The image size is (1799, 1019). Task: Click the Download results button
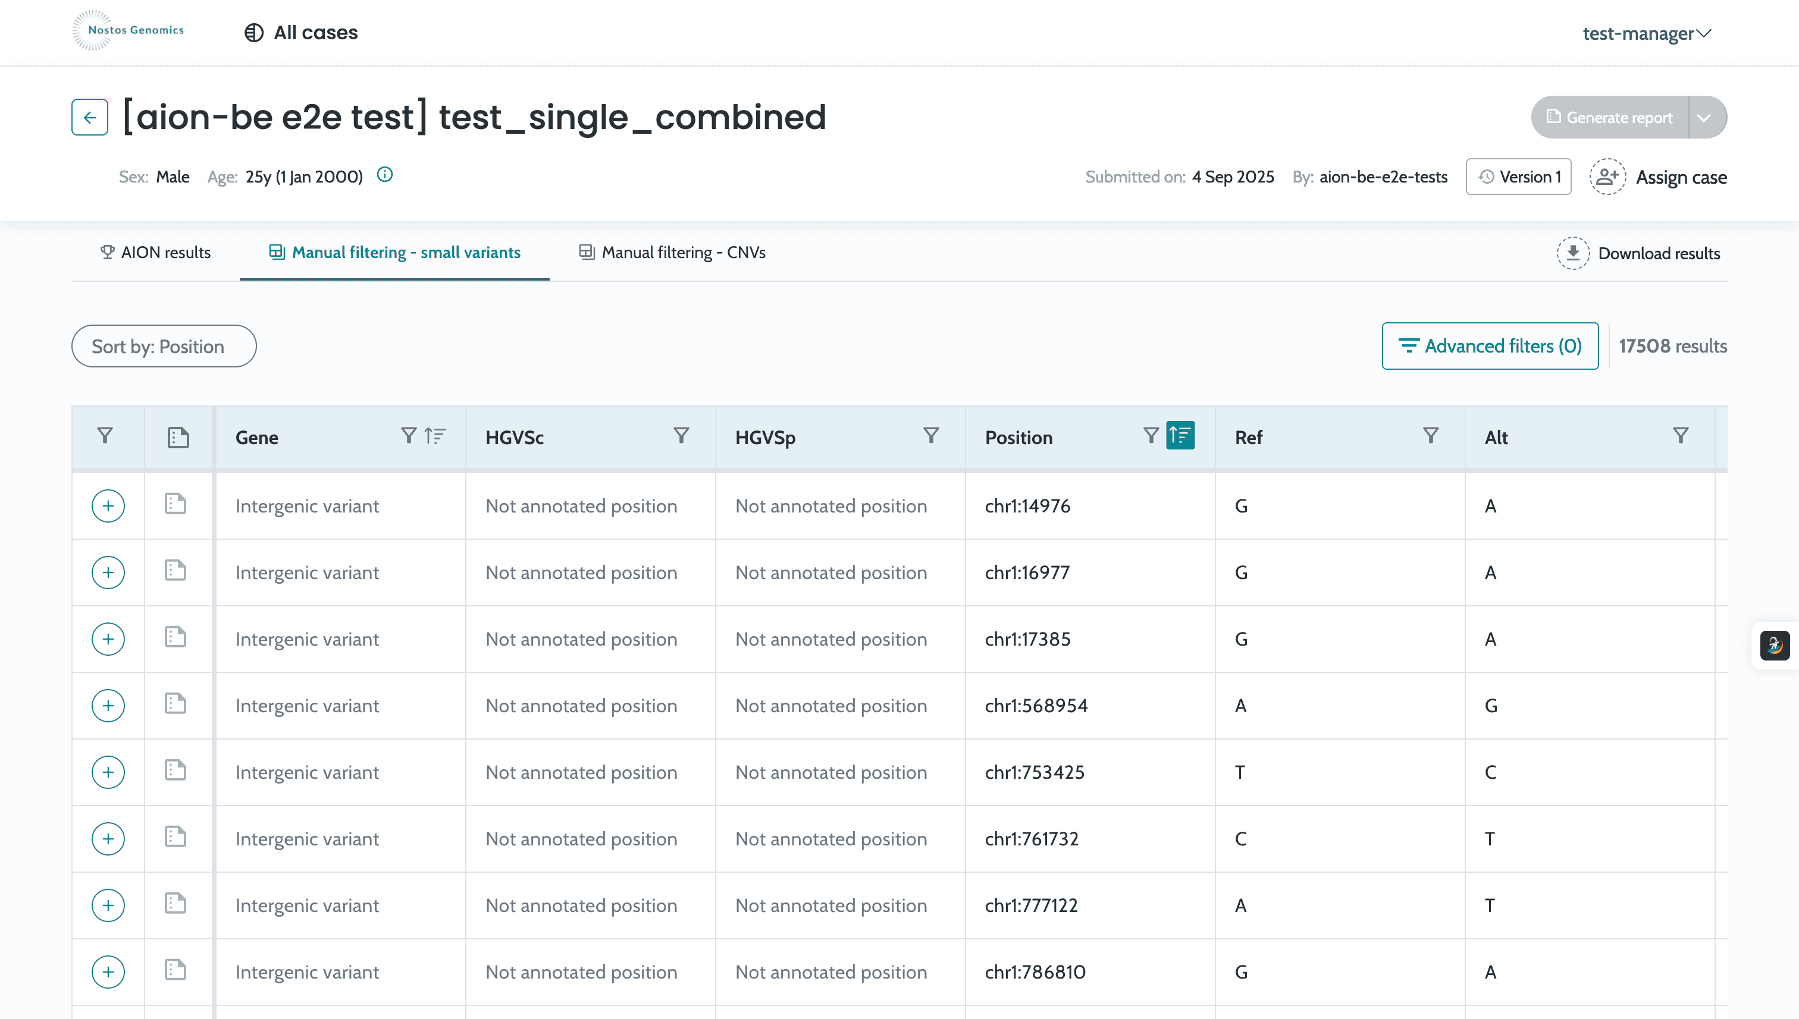1638,253
